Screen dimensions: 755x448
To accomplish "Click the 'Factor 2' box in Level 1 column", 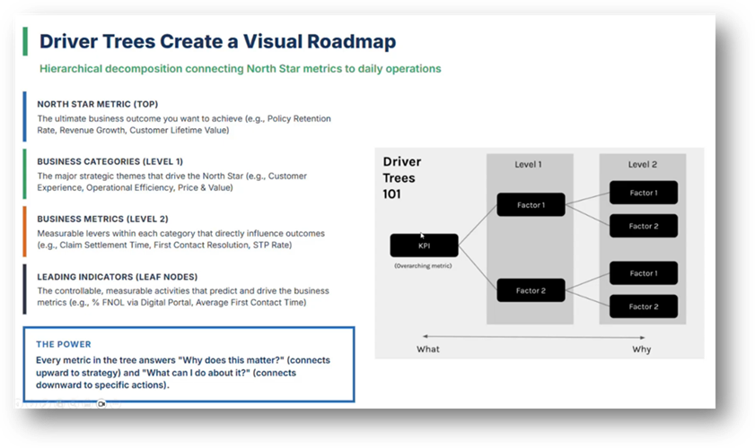I will 531,290.
